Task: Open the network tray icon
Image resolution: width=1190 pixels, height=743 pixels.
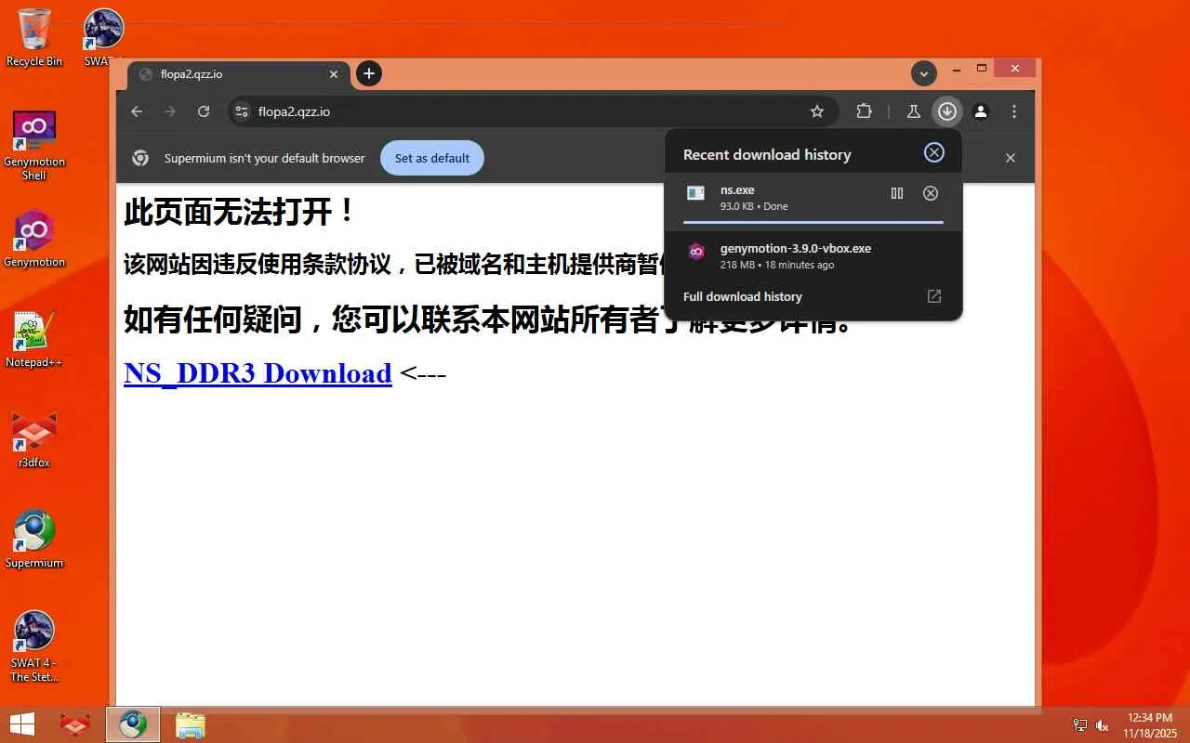Action: point(1079,725)
